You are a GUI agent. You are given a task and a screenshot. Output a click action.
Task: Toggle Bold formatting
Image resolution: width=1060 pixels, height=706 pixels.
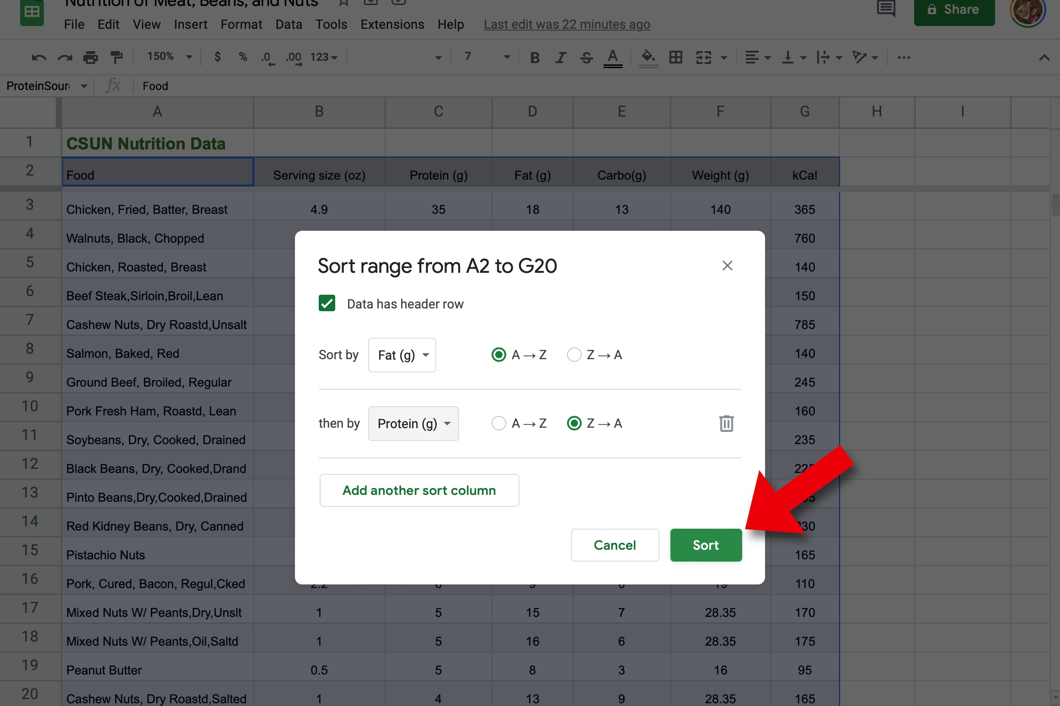click(x=535, y=57)
